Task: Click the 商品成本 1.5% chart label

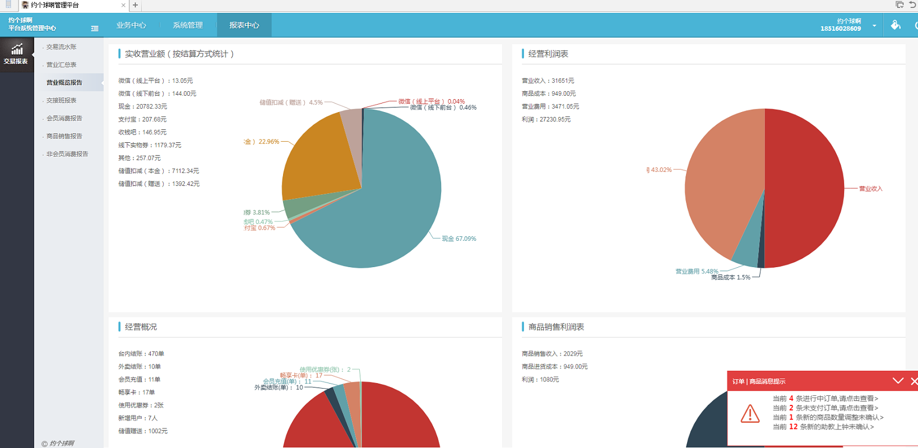Action: [x=731, y=278]
